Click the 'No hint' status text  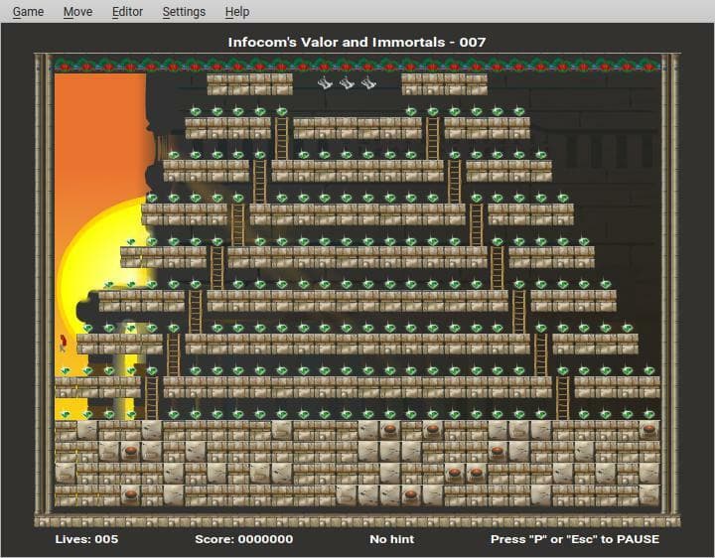point(392,539)
